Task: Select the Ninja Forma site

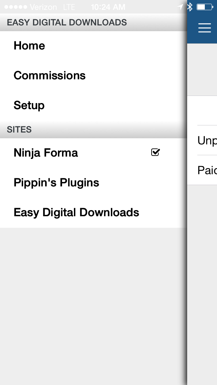Action: coord(46,153)
